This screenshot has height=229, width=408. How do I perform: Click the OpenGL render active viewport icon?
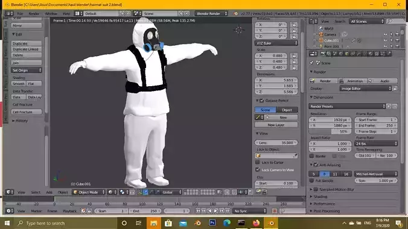[258, 192]
